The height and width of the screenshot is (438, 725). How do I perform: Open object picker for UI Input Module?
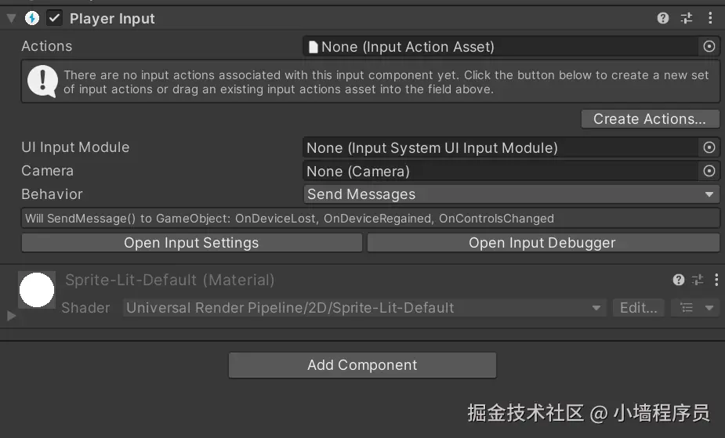point(709,147)
